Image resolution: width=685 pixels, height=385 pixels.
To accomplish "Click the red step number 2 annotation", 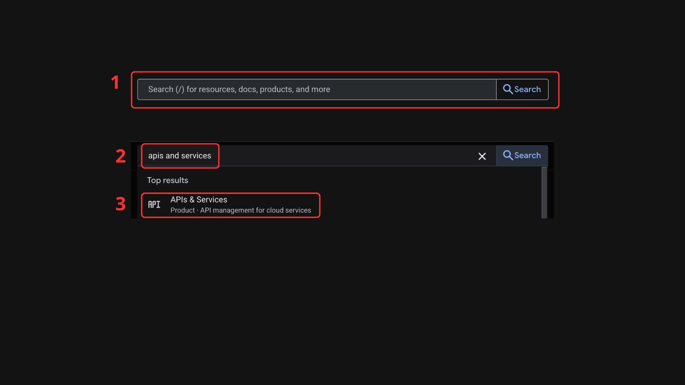I will pos(121,156).
